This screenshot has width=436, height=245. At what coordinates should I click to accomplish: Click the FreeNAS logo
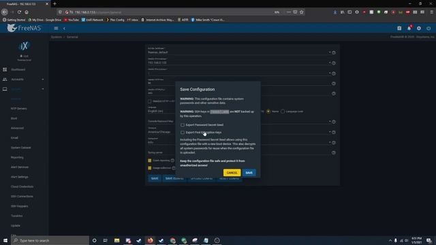point(25,28)
